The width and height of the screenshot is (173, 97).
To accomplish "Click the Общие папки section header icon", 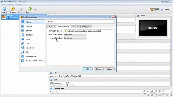I will 51,89.
